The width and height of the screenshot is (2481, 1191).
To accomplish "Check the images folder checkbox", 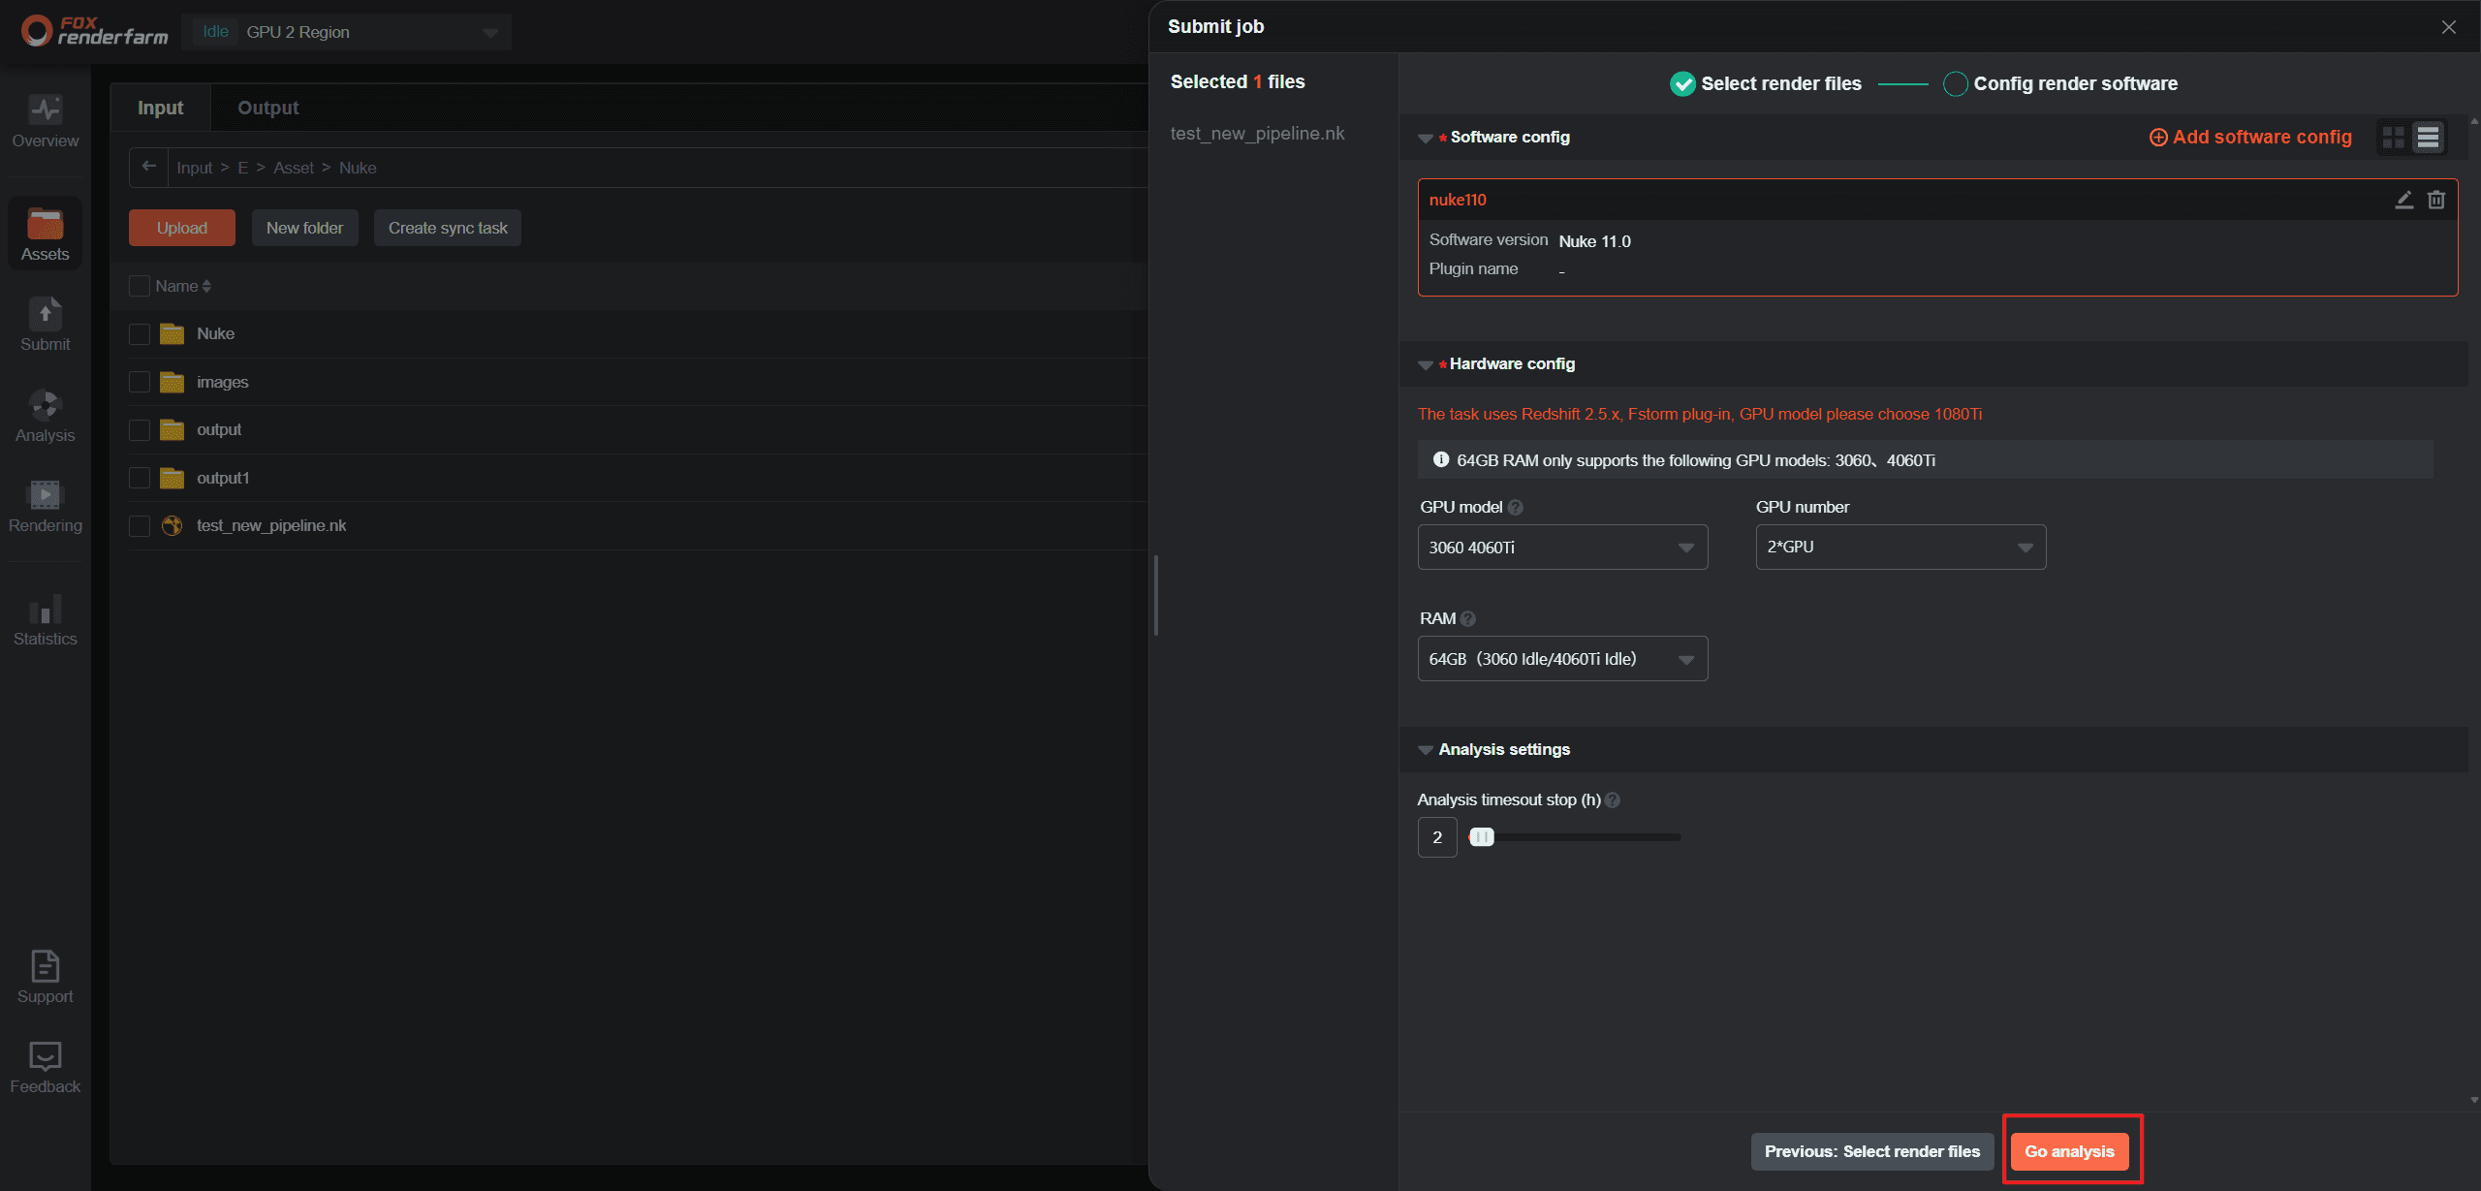I will pyautogui.click(x=140, y=382).
